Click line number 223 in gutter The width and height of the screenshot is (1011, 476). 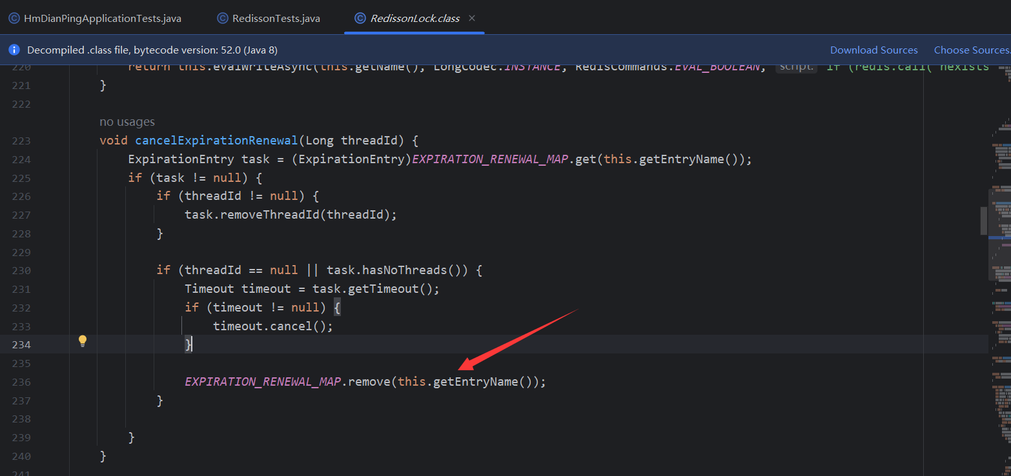coord(21,141)
